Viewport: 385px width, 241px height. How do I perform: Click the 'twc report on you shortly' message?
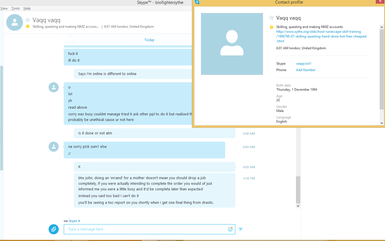[146, 203]
